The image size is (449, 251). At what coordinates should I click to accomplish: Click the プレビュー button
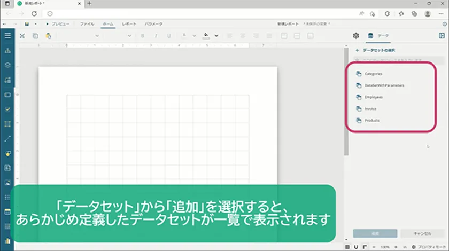58,24
